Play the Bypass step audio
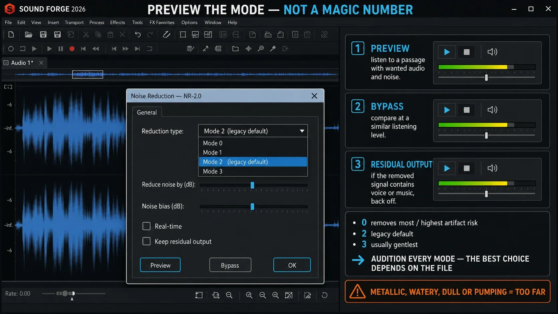The image size is (558, 314). 447,110
